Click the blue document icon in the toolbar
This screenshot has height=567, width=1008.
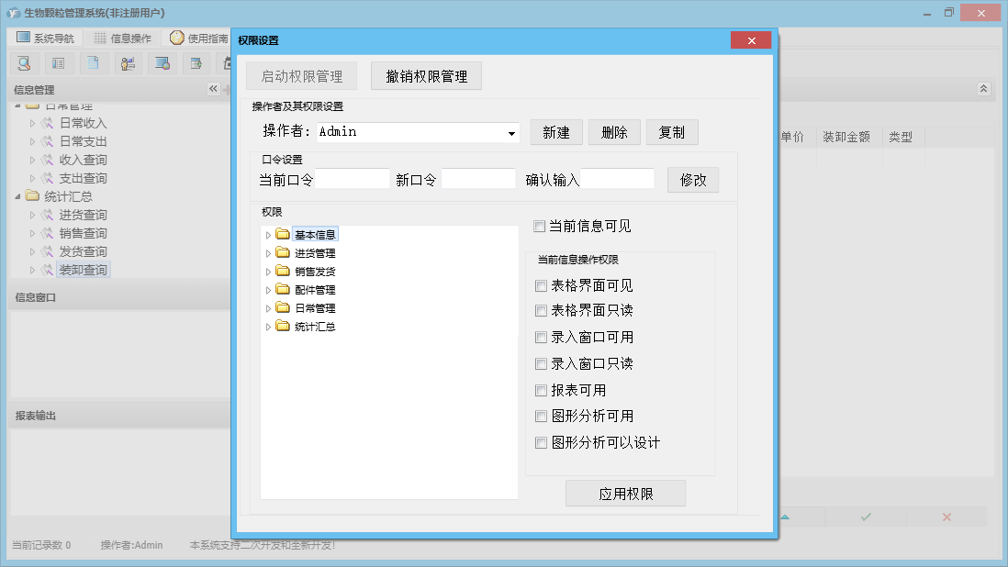pos(94,63)
